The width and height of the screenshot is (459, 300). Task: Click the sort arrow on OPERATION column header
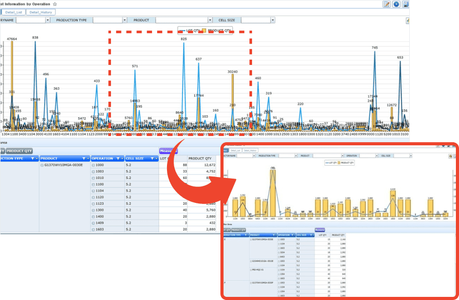click(x=122, y=158)
